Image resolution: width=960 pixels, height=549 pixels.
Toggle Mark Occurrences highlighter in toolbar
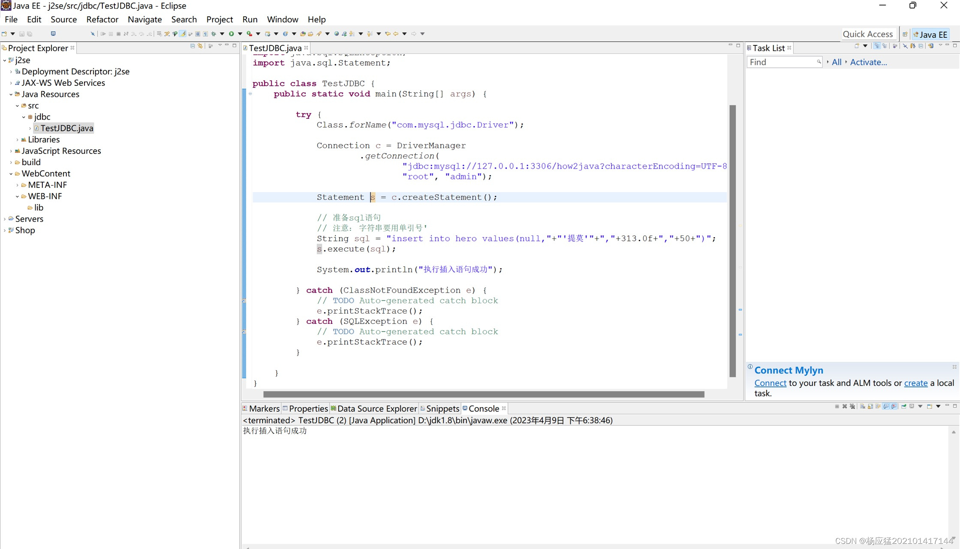click(x=183, y=34)
